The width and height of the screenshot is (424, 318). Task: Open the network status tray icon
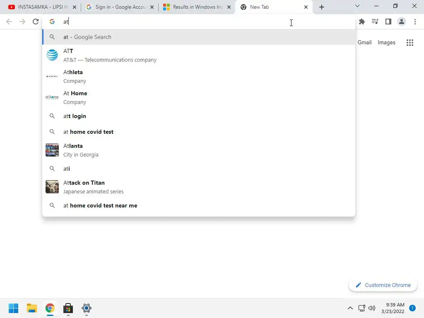362,308
